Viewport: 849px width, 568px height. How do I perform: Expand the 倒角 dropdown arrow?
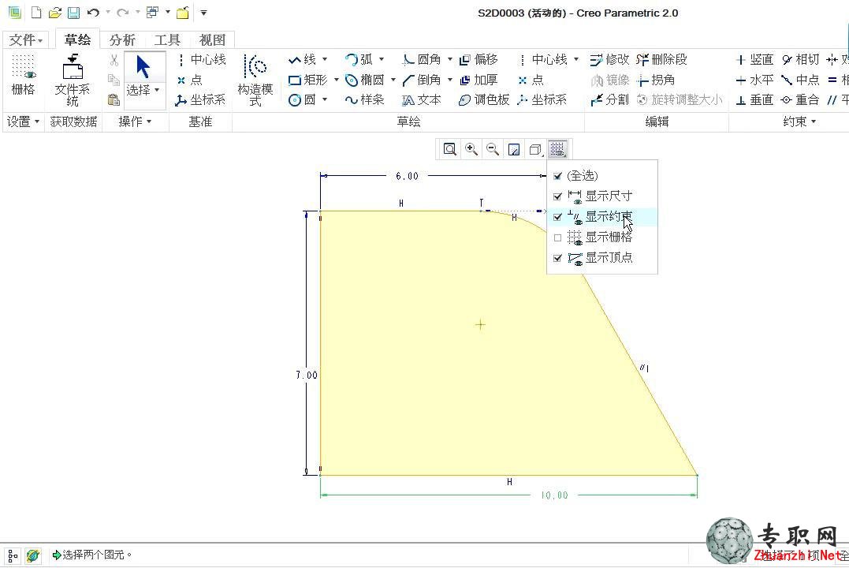coord(450,80)
